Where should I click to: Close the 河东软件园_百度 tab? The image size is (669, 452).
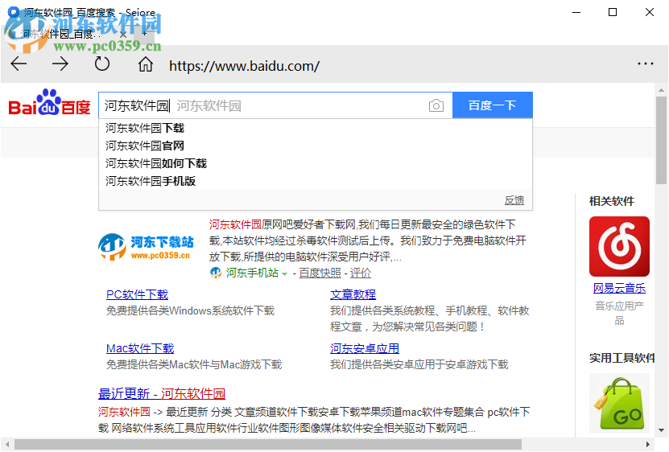(x=123, y=34)
